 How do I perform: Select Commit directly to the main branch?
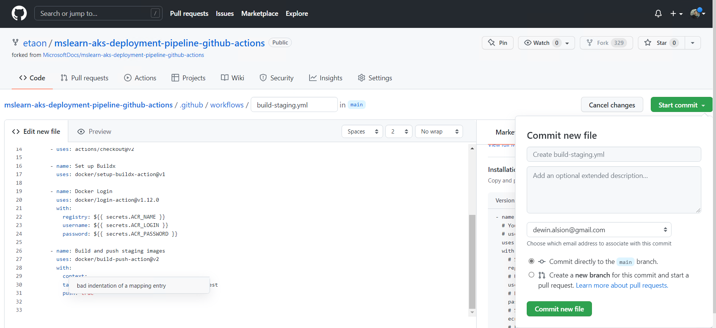tap(531, 261)
